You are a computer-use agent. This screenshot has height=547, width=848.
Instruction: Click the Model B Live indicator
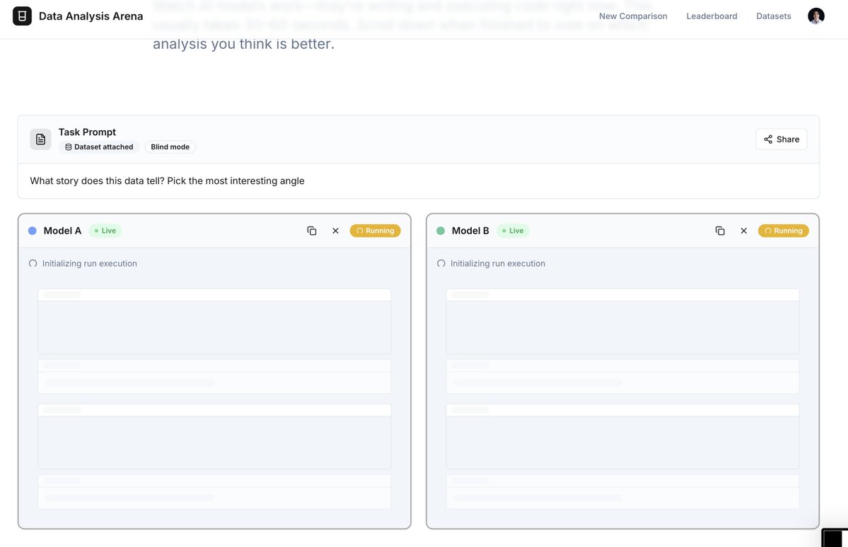point(513,231)
